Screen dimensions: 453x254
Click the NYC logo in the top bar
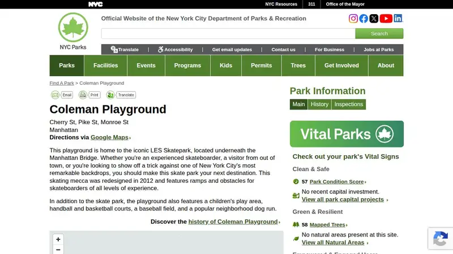pyautogui.click(x=95, y=5)
